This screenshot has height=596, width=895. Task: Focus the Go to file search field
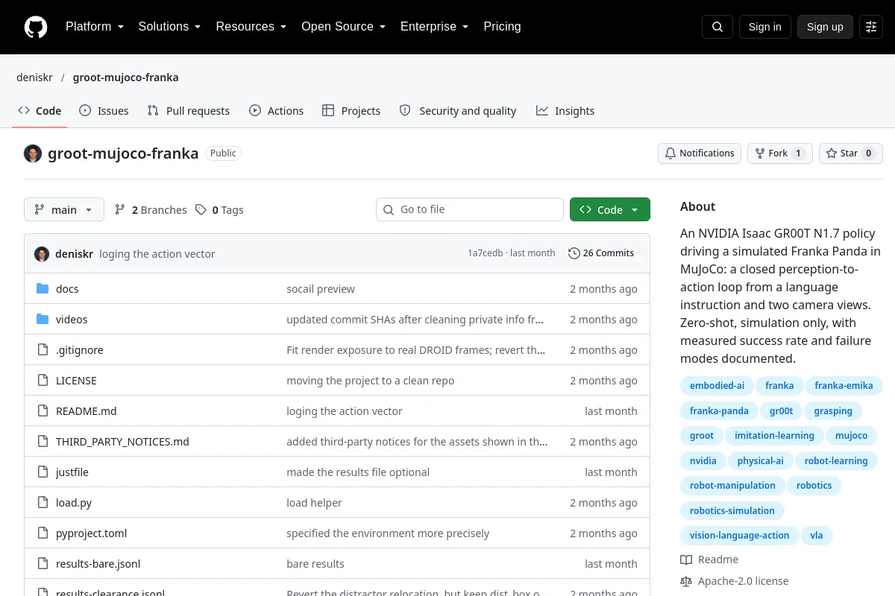[x=470, y=209]
